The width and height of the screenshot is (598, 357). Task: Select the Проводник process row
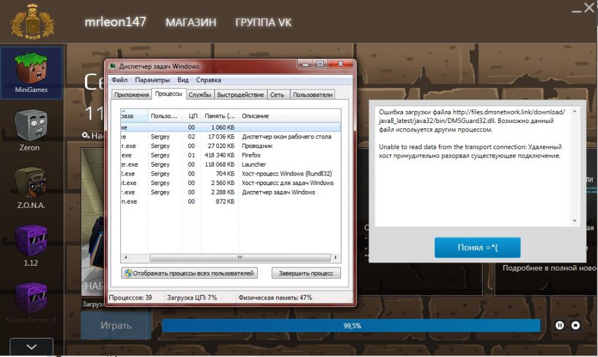230,146
